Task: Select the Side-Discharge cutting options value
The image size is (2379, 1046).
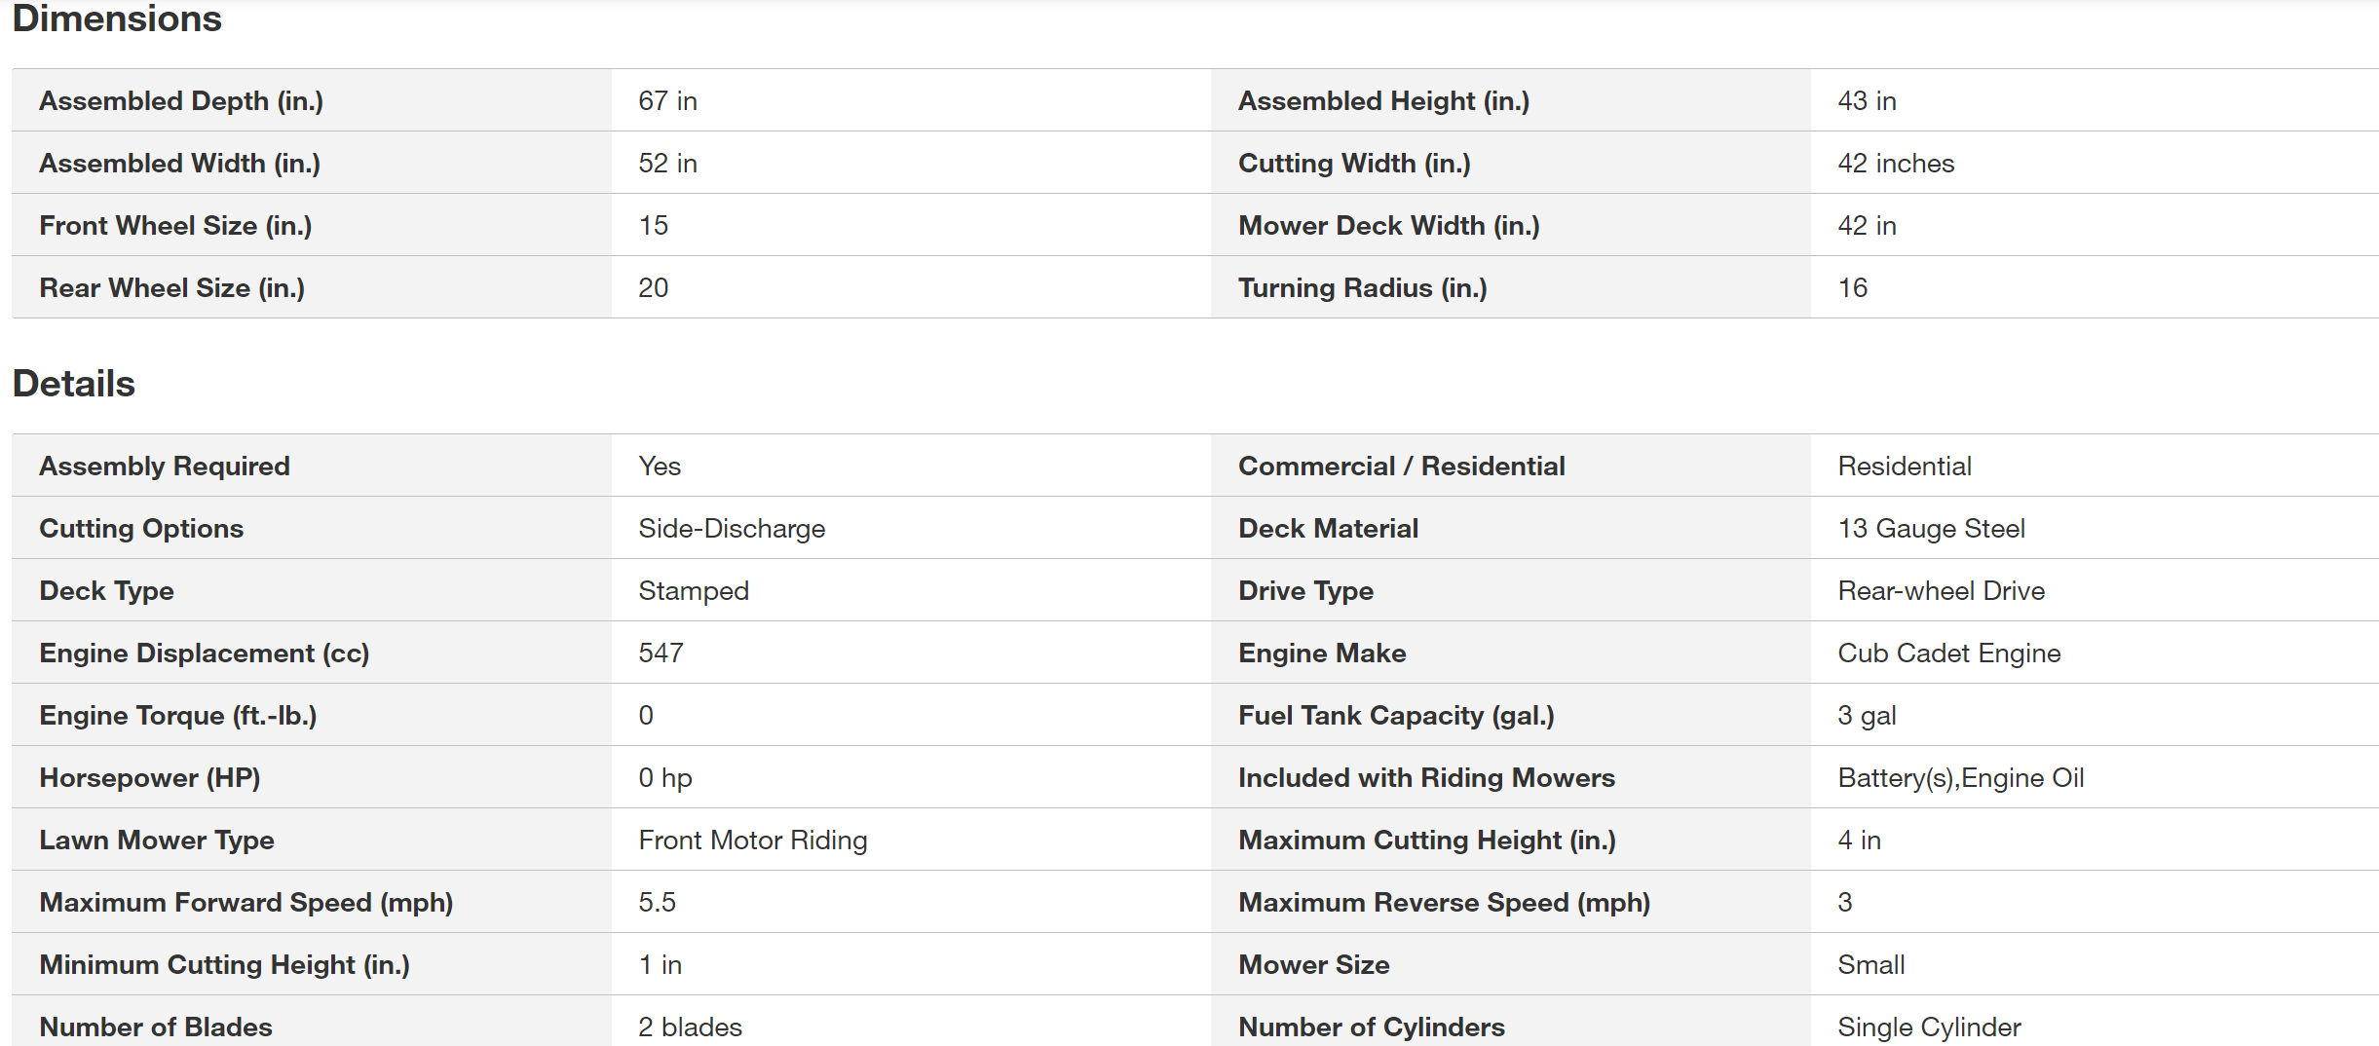Action: (x=732, y=529)
